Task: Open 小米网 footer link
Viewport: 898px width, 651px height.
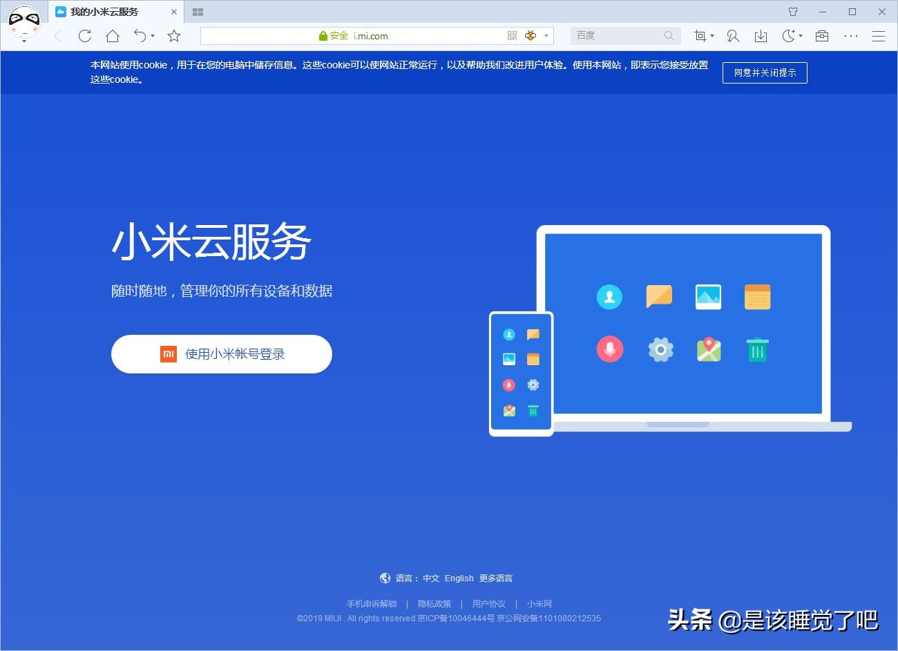Action: (539, 604)
